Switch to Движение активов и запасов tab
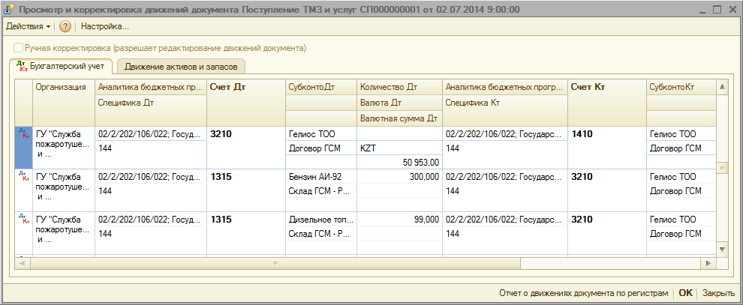Image resolution: width=743 pixels, height=305 pixels. coord(181,67)
